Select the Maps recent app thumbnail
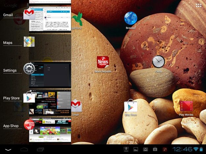The width and height of the screenshot is (206, 154). click(x=50, y=48)
